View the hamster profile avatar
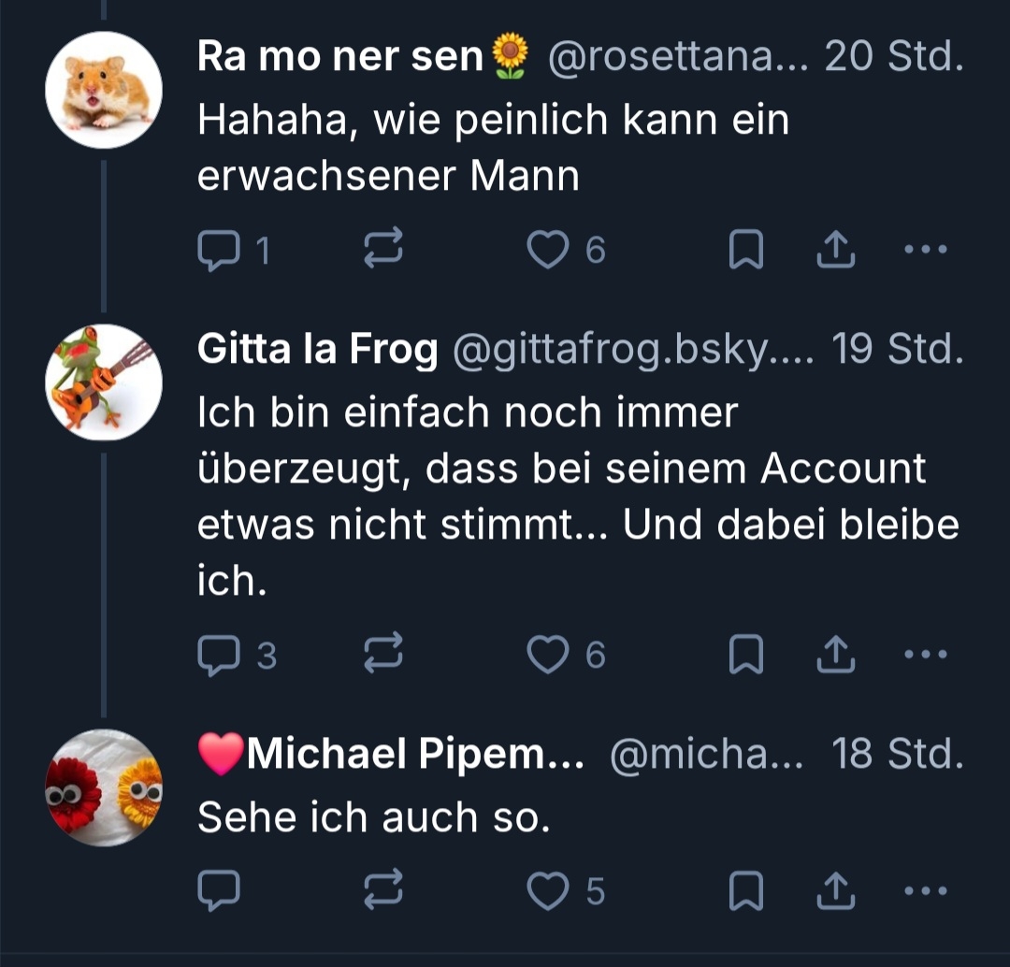 [x=104, y=90]
